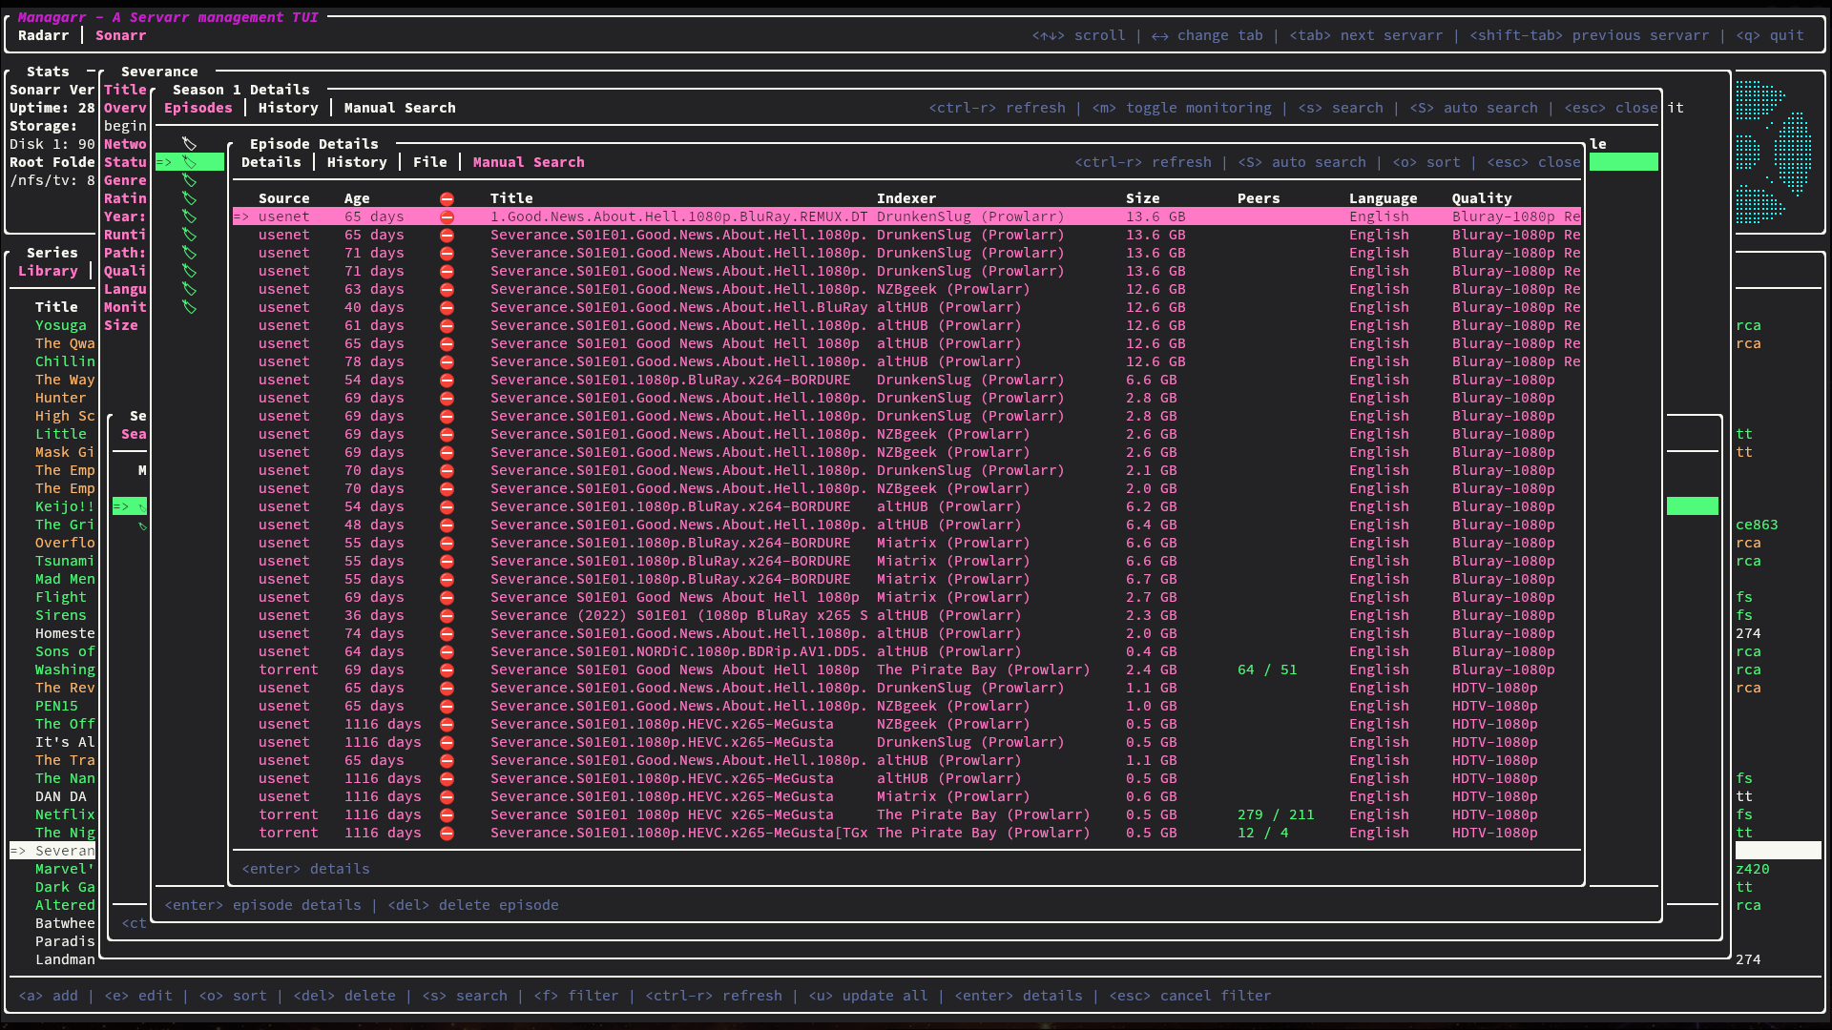The width and height of the screenshot is (1832, 1030).
Task: Click rejected icon on torrent row with 279 / 211 peers
Action: [447, 815]
